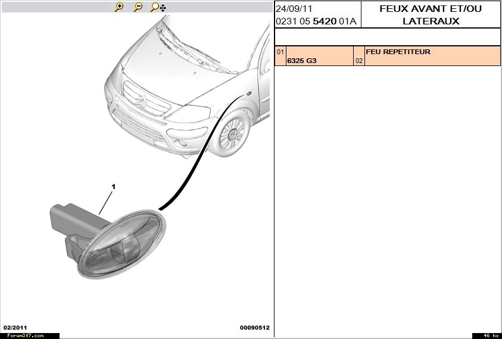Click the FEUX AVANT ET/OU LATERAUX title

pos(431,15)
